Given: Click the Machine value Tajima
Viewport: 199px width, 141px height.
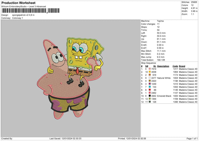Looking at the screenshot, I should (160, 21).
